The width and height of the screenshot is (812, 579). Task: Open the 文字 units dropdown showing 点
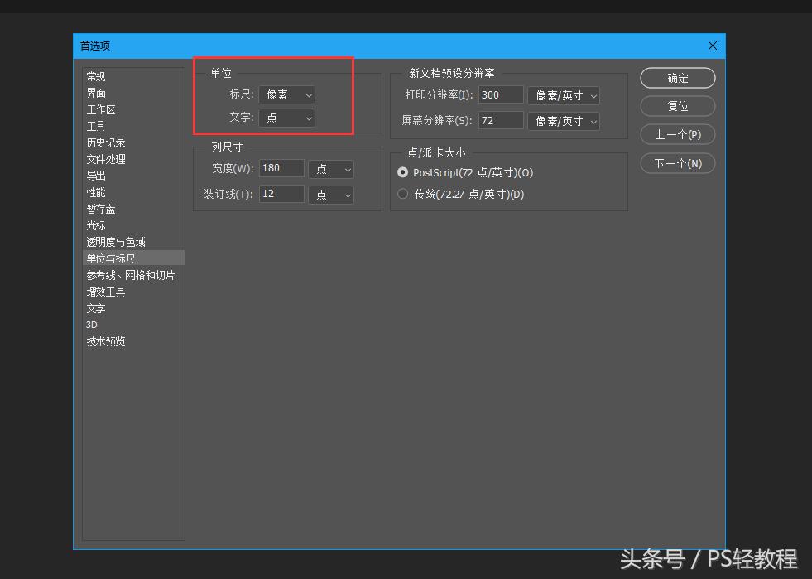[x=286, y=118]
